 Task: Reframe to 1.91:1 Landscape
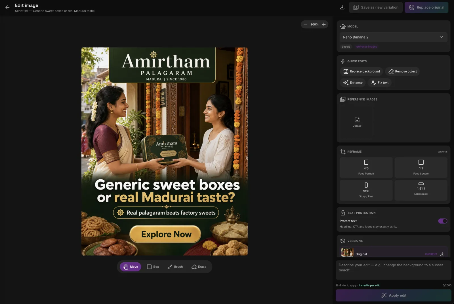(x=421, y=190)
